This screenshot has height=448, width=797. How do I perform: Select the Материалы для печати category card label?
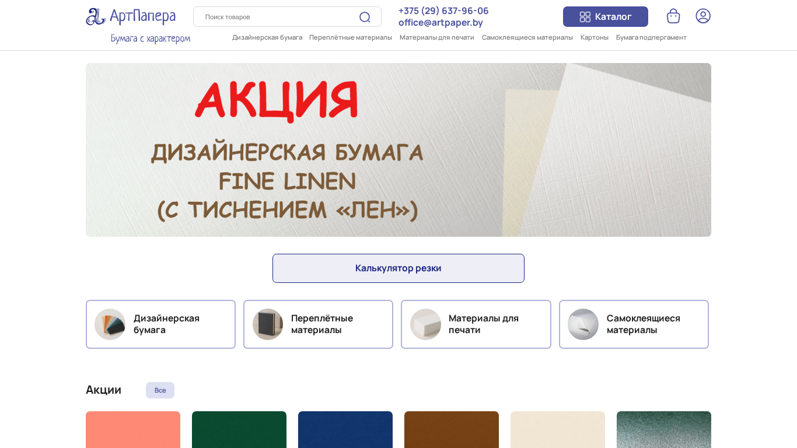(x=484, y=324)
